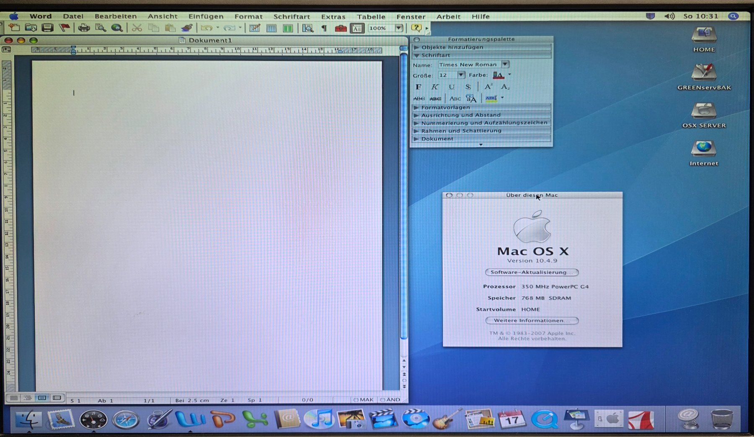Switch to Normal view button in status bar
The image size is (754, 437).
point(13,398)
